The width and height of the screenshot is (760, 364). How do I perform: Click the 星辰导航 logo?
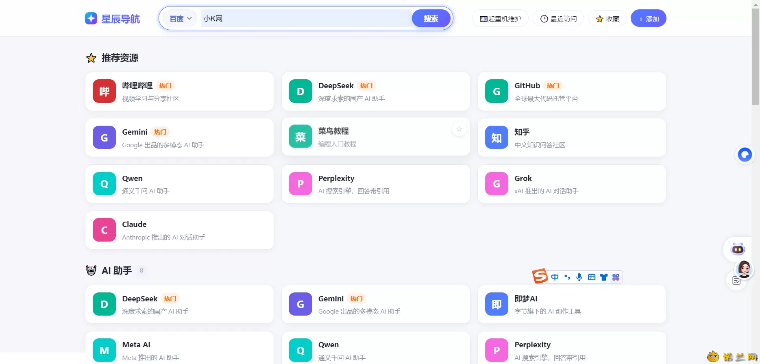coord(112,19)
